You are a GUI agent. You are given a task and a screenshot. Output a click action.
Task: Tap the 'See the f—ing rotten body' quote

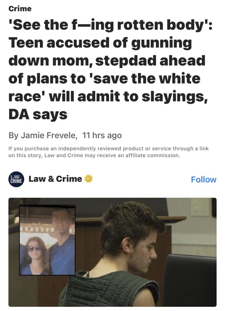[x=110, y=25]
